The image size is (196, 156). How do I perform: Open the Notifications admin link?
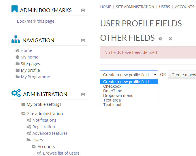[x=44, y=120]
